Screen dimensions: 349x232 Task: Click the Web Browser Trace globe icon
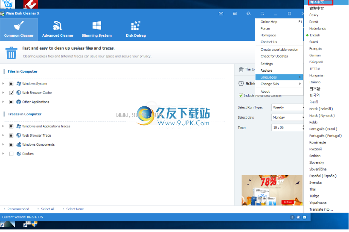[x=19, y=135]
